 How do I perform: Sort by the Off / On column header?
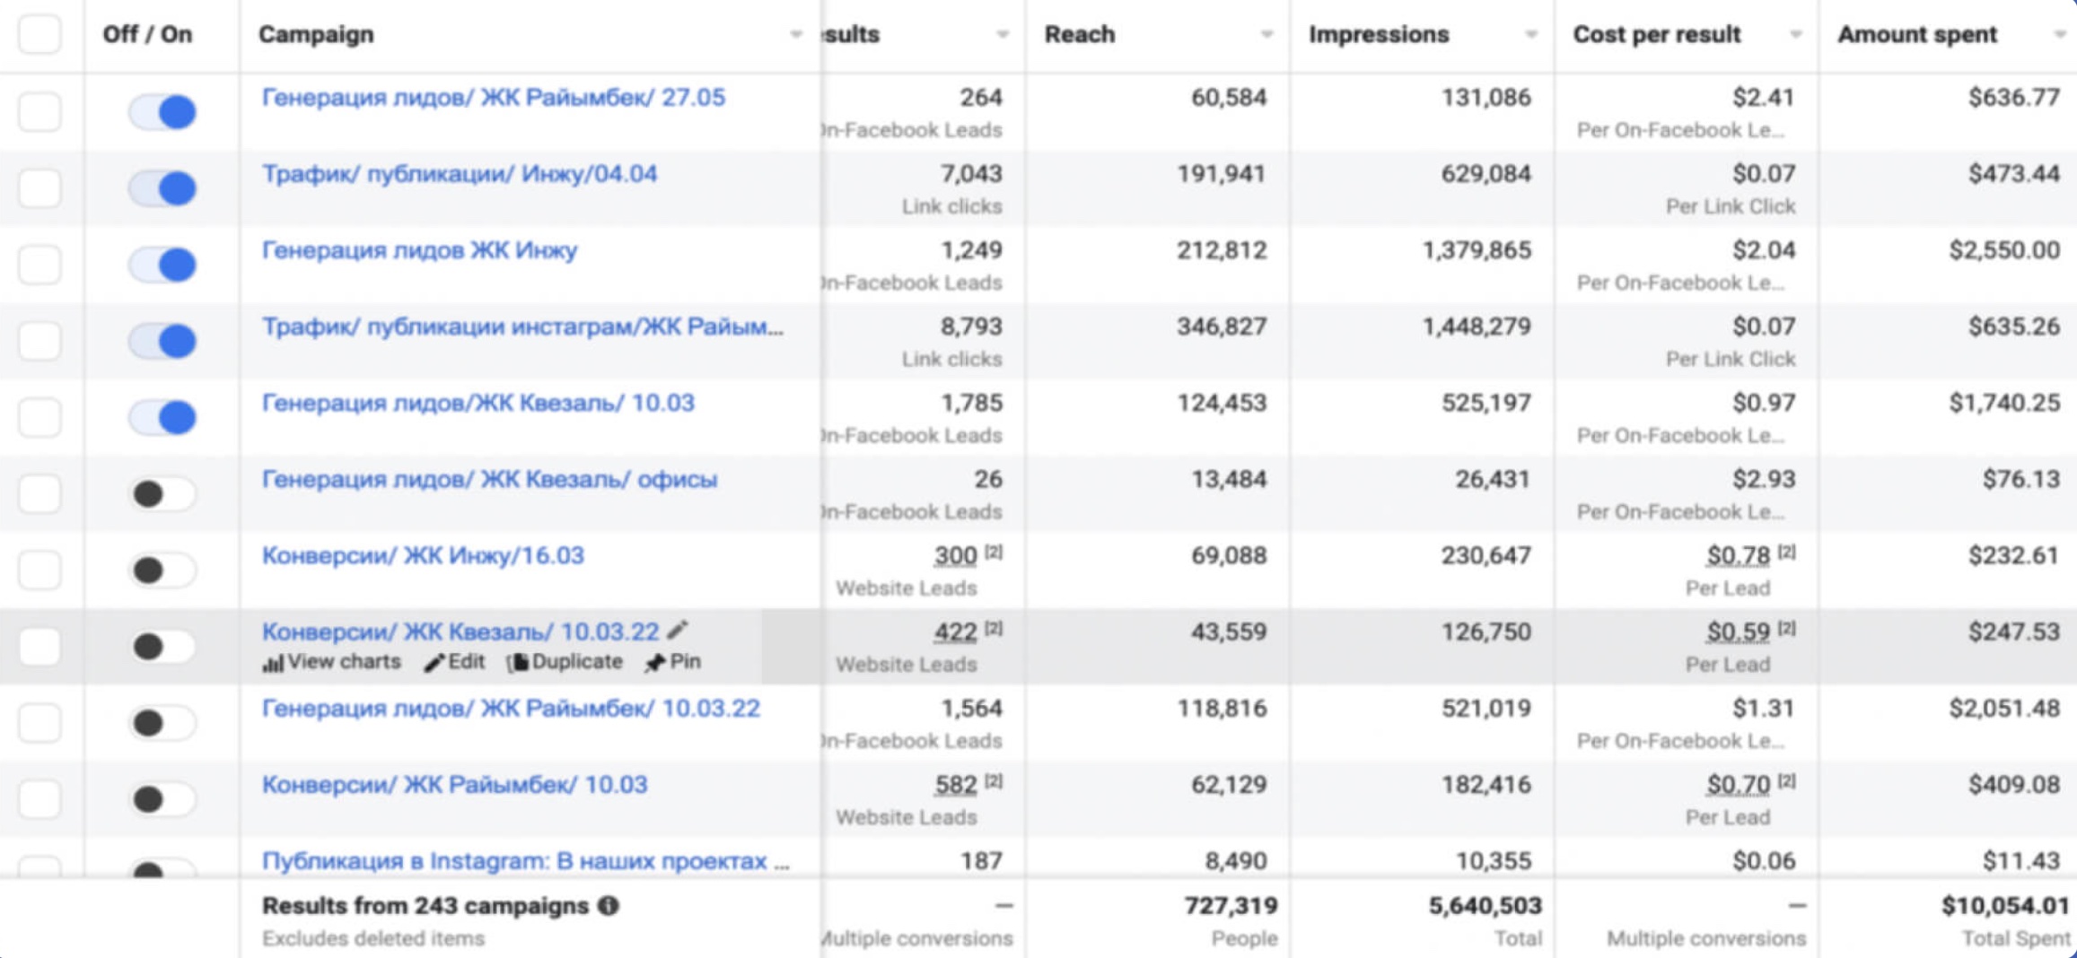(147, 34)
